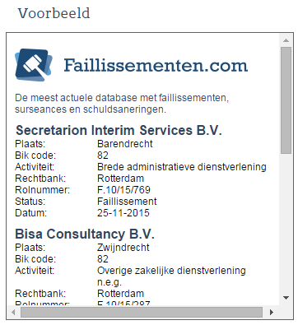Viewport: 298px width, 325px height.
Task: Click the gavel logo icon
Action: point(33,65)
